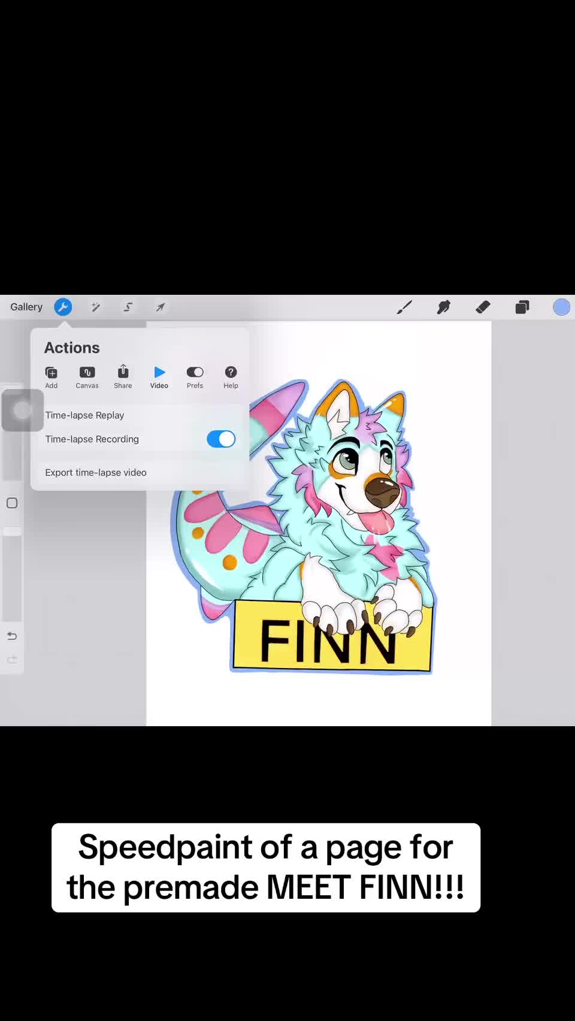Open the Add tab in Actions
The width and height of the screenshot is (575, 1021).
(52, 377)
